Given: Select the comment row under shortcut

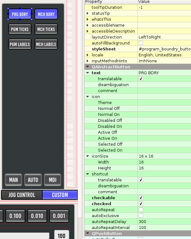Looking at the screenshot, I should pyautogui.click(x=138, y=192).
